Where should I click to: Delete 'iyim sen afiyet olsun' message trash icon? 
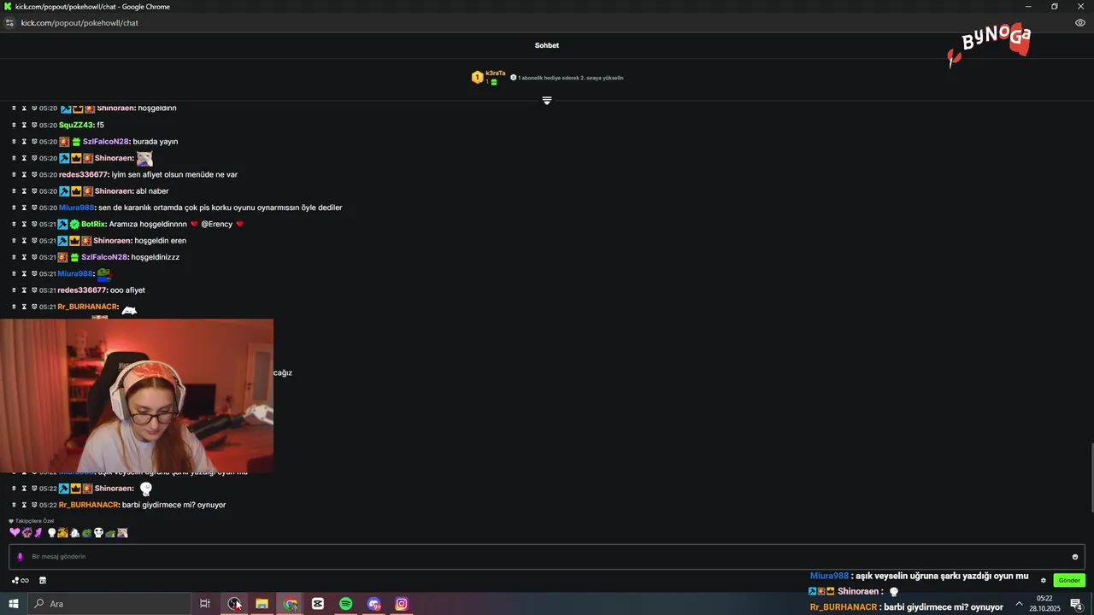click(14, 174)
